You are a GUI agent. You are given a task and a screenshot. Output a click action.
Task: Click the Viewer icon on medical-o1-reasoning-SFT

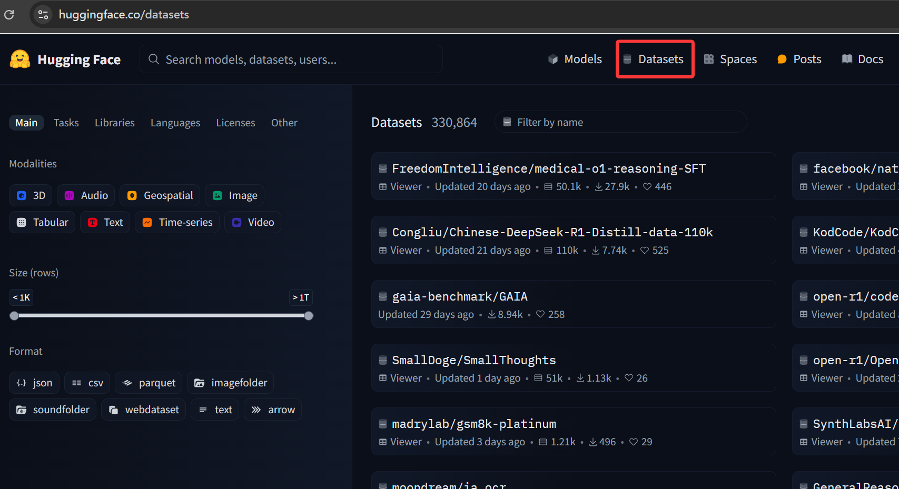click(x=383, y=187)
